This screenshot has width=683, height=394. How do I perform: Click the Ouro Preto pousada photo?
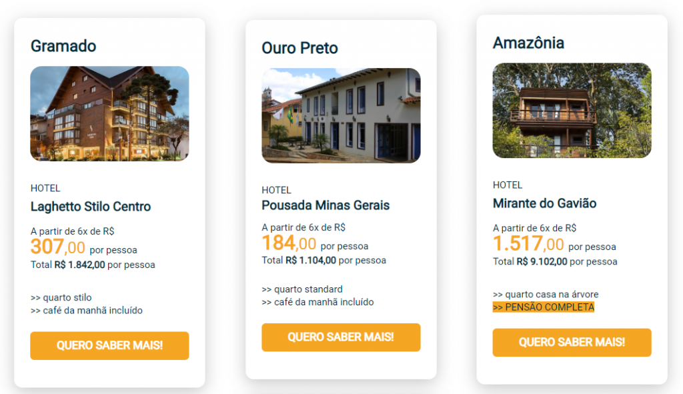341,115
